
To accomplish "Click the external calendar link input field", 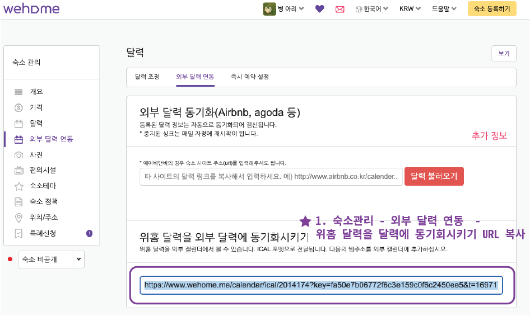I will click(271, 177).
